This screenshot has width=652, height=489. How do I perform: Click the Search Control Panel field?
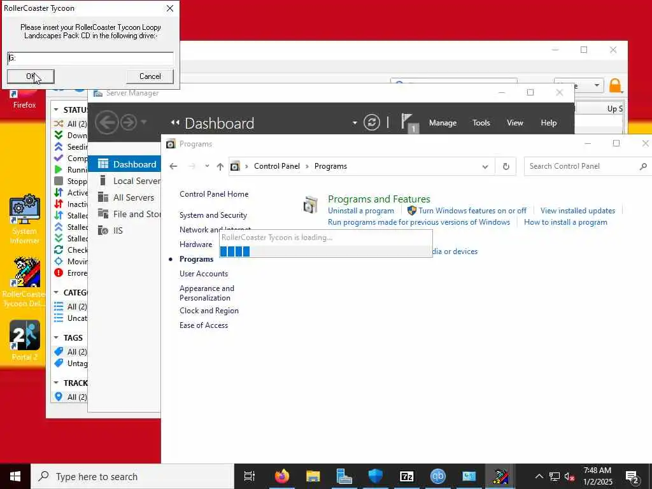[588, 166]
